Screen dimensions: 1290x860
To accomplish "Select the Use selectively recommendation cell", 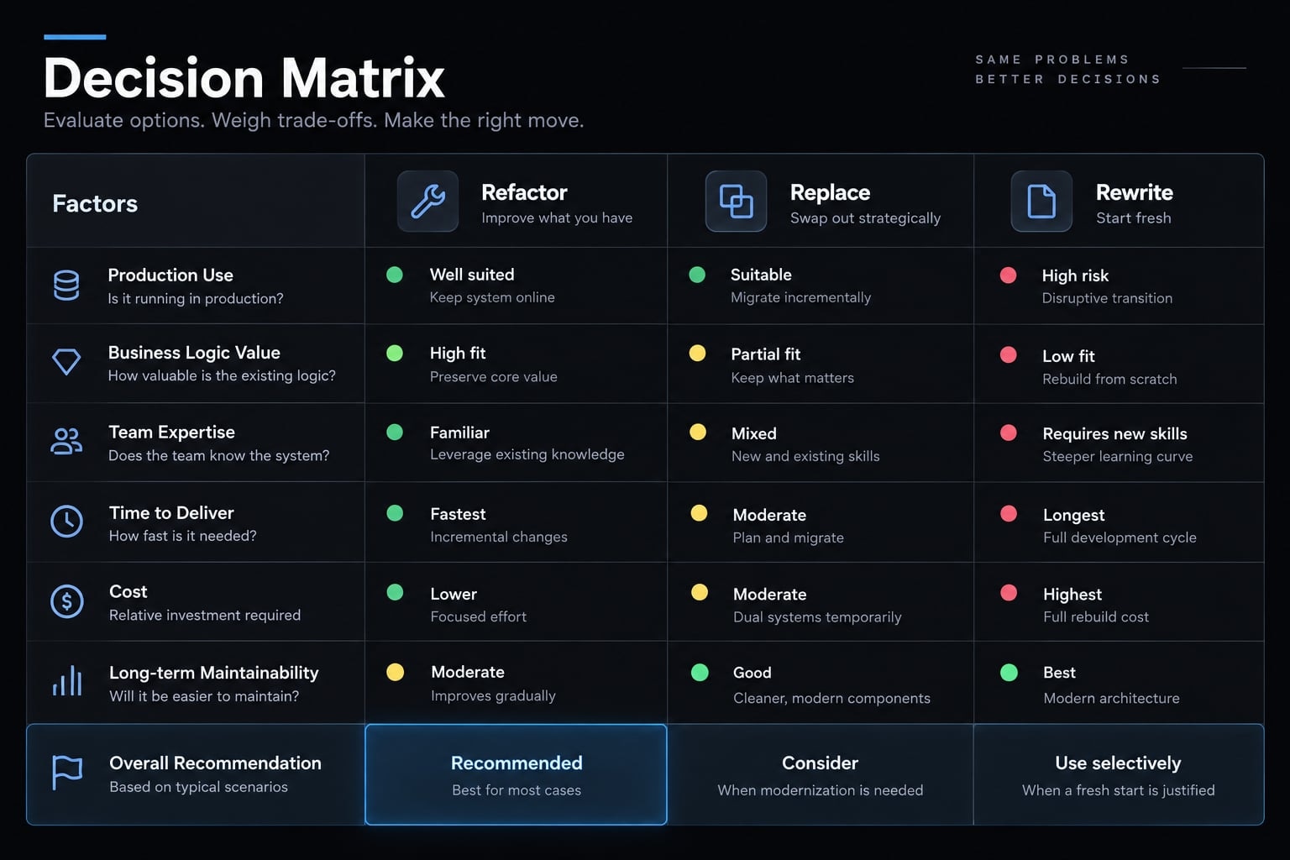I will [x=1119, y=774].
